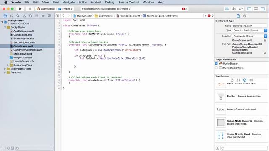Click the navigator filter field
Screen dimensions: 269x151
34,148
